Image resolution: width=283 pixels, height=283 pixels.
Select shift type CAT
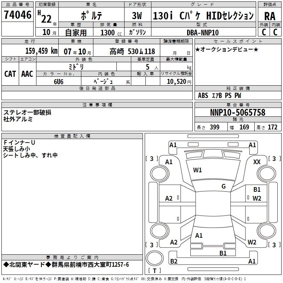(x=10, y=74)
